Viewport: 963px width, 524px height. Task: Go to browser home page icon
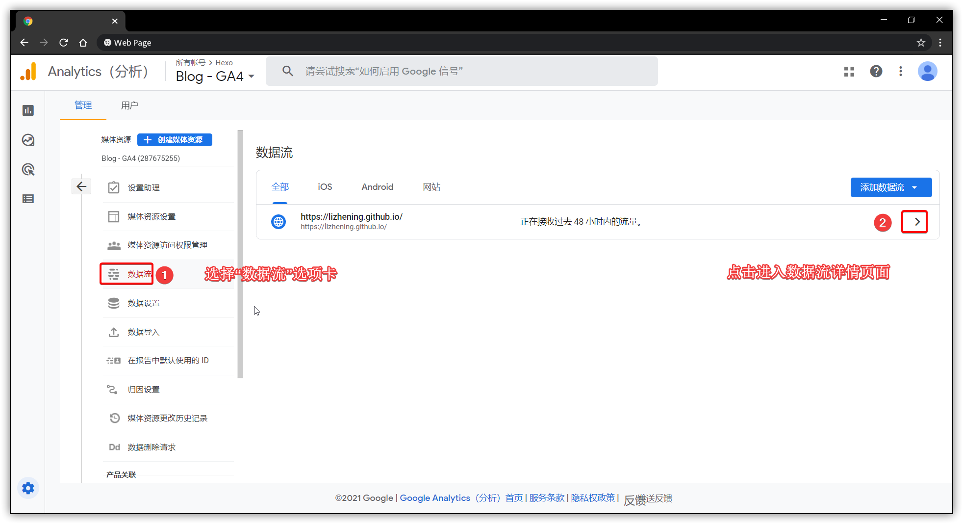pos(83,43)
